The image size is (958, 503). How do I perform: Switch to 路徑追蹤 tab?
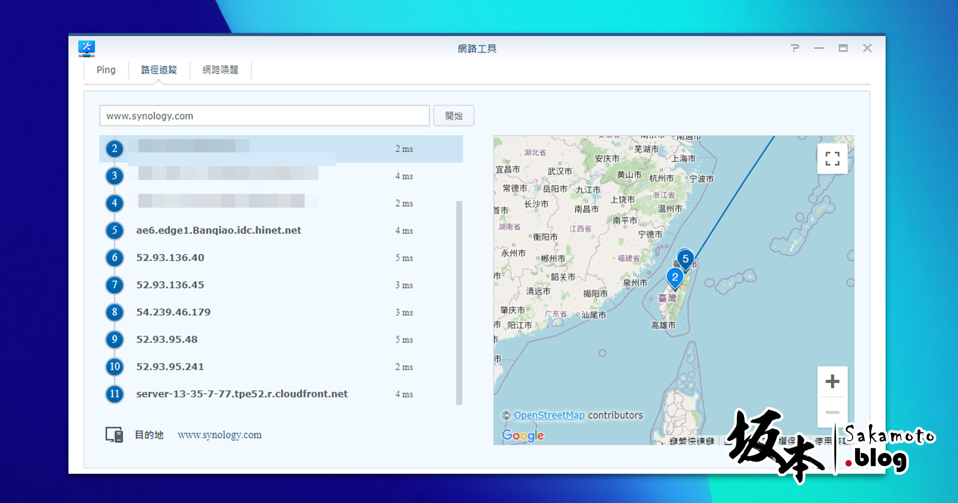point(159,70)
